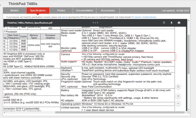Open the Models tab

[x=14, y=11]
